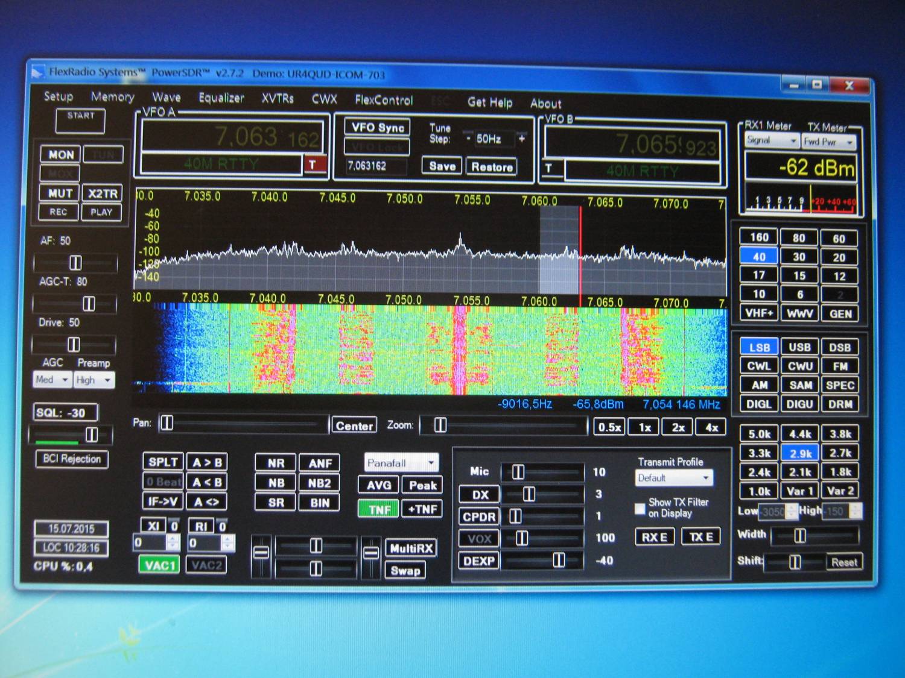
Task: Toggle NR noise reduction
Action: click(x=276, y=463)
